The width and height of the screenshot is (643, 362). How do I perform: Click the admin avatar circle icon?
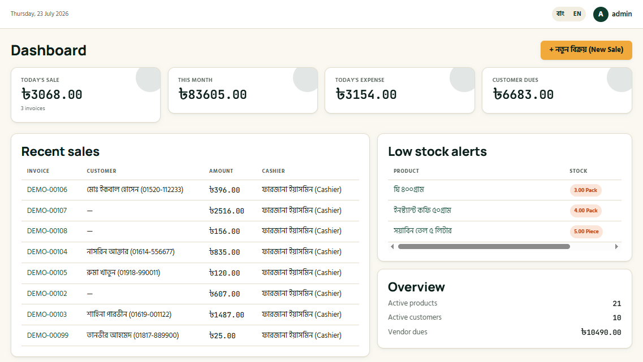601,14
